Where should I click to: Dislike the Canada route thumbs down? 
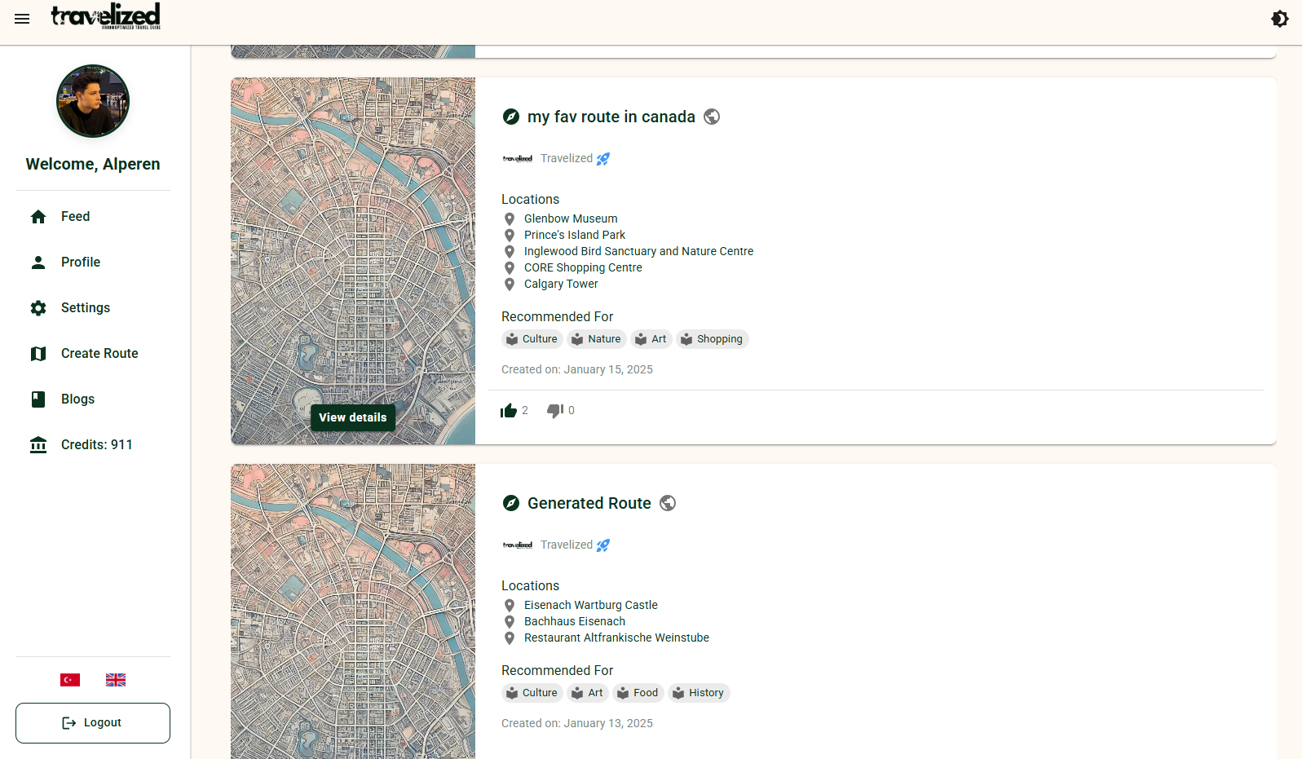click(555, 410)
